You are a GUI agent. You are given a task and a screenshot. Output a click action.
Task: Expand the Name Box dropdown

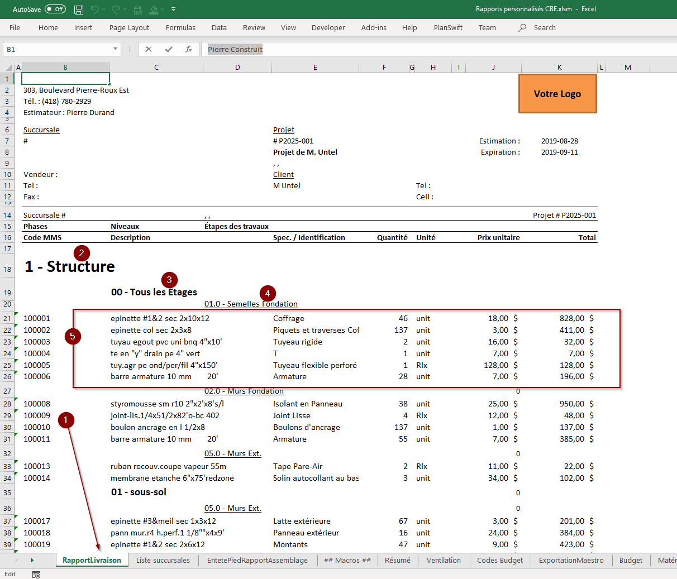coord(116,49)
